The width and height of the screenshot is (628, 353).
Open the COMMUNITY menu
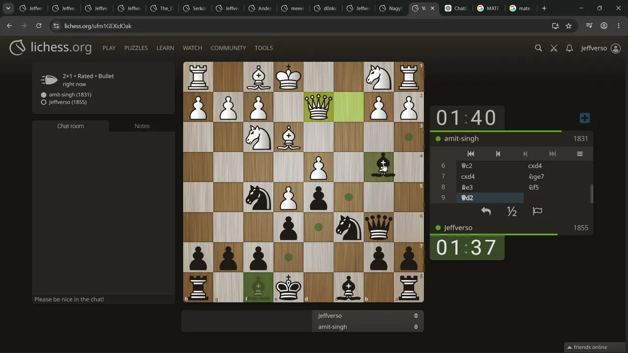pyautogui.click(x=228, y=48)
